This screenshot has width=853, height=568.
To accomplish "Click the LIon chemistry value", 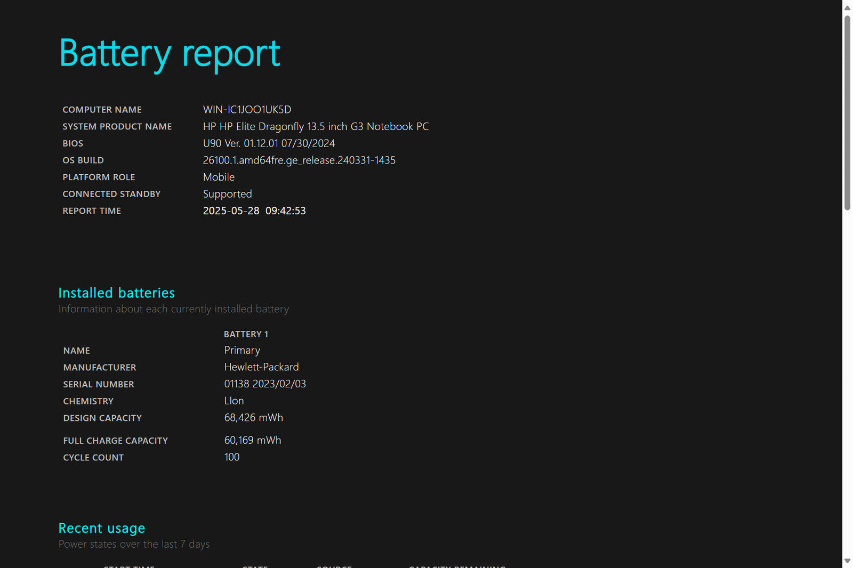I will pos(234,401).
